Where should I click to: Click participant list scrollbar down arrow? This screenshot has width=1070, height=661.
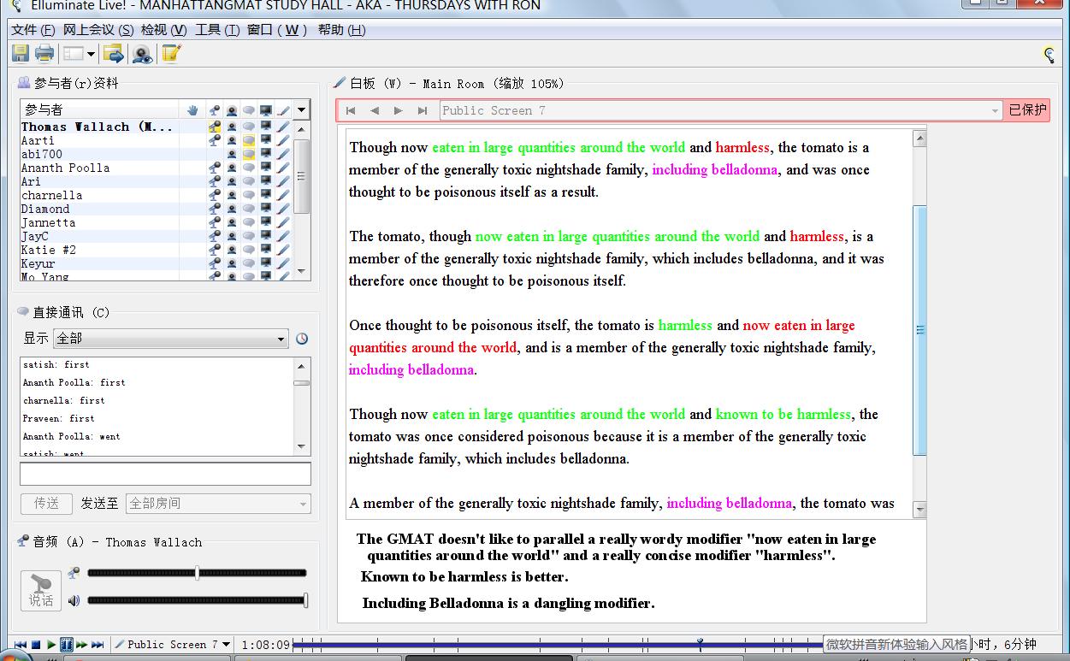(x=301, y=271)
